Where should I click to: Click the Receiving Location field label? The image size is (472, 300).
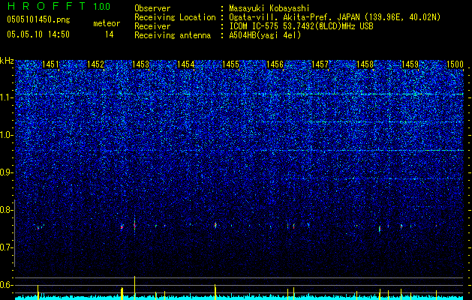[175, 17]
